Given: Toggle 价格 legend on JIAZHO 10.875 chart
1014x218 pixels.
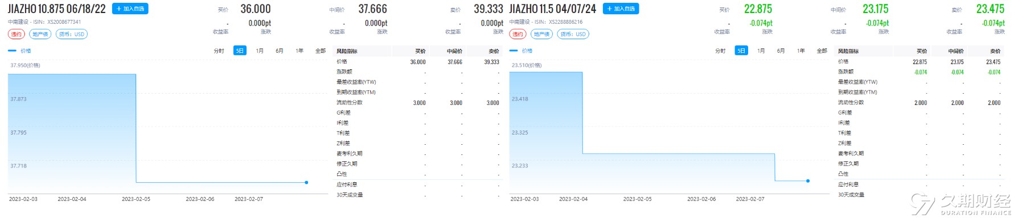Looking at the screenshot, I should coord(20,51).
